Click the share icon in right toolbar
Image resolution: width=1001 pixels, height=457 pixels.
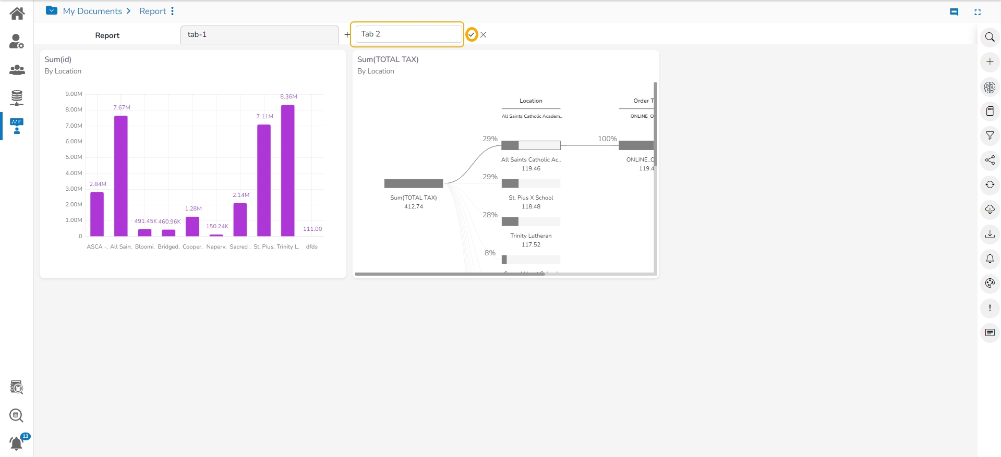coord(990,160)
